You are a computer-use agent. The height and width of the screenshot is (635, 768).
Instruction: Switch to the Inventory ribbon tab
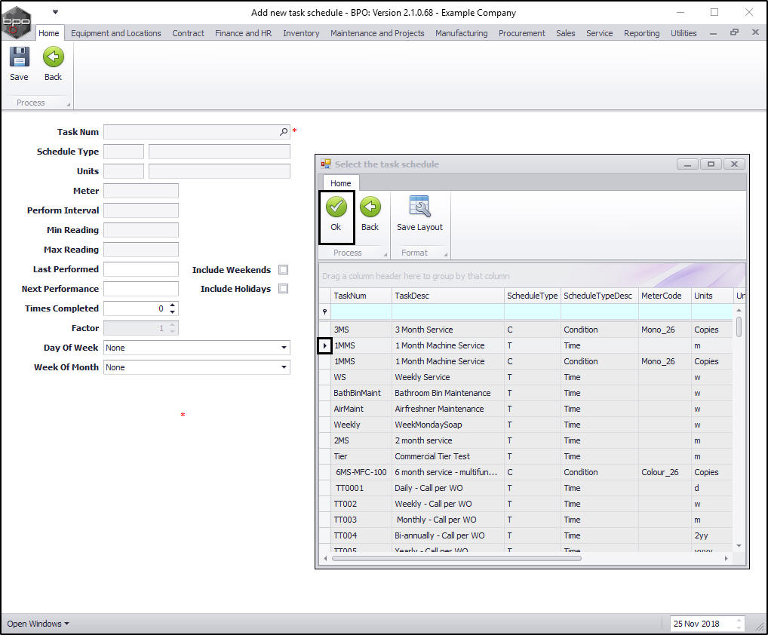click(x=301, y=33)
